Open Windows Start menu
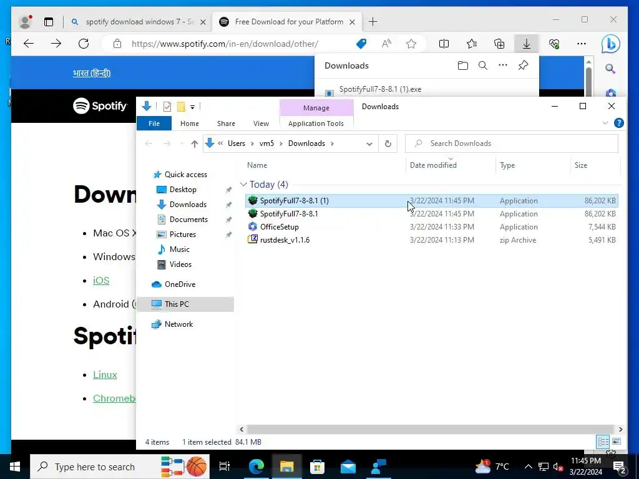The height and width of the screenshot is (479, 639). [x=15, y=467]
